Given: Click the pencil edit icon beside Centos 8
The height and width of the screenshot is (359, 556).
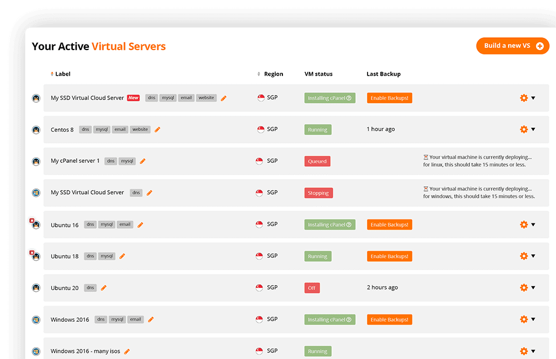Looking at the screenshot, I should click(x=157, y=129).
